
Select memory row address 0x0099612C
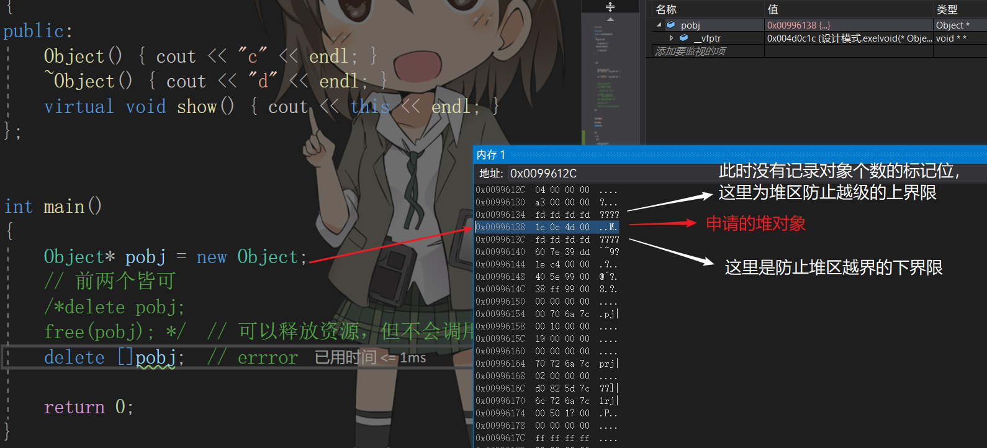point(500,190)
